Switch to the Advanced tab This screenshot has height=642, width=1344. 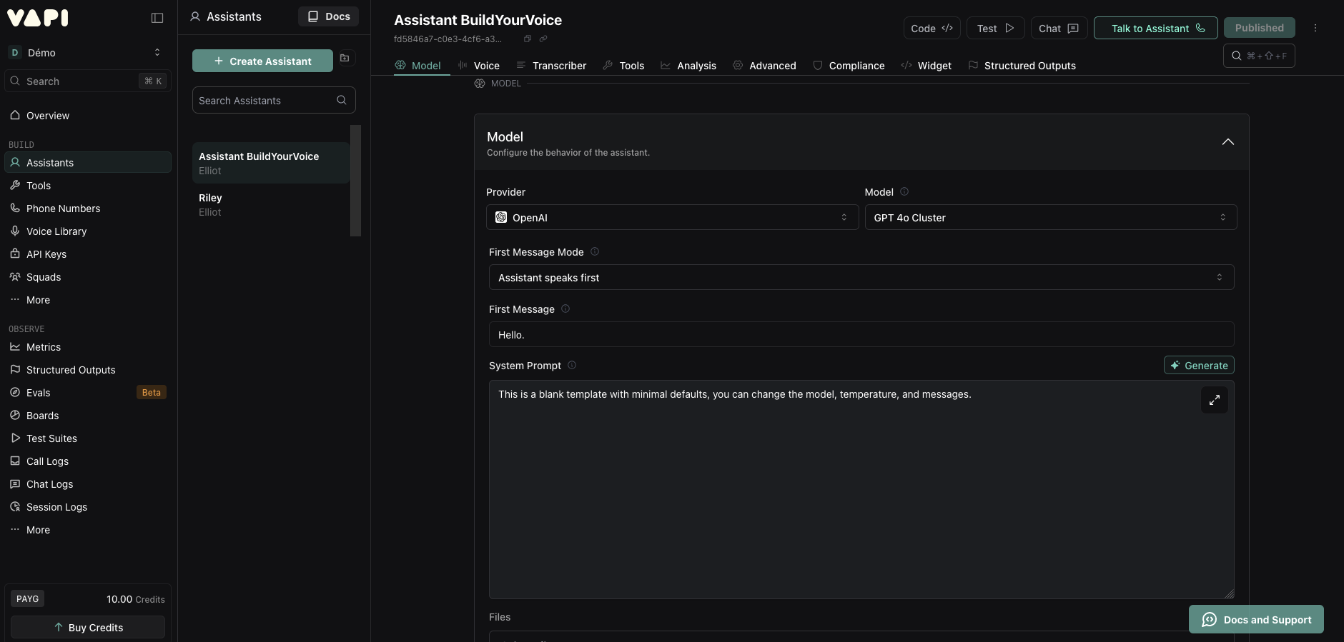[764, 66]
